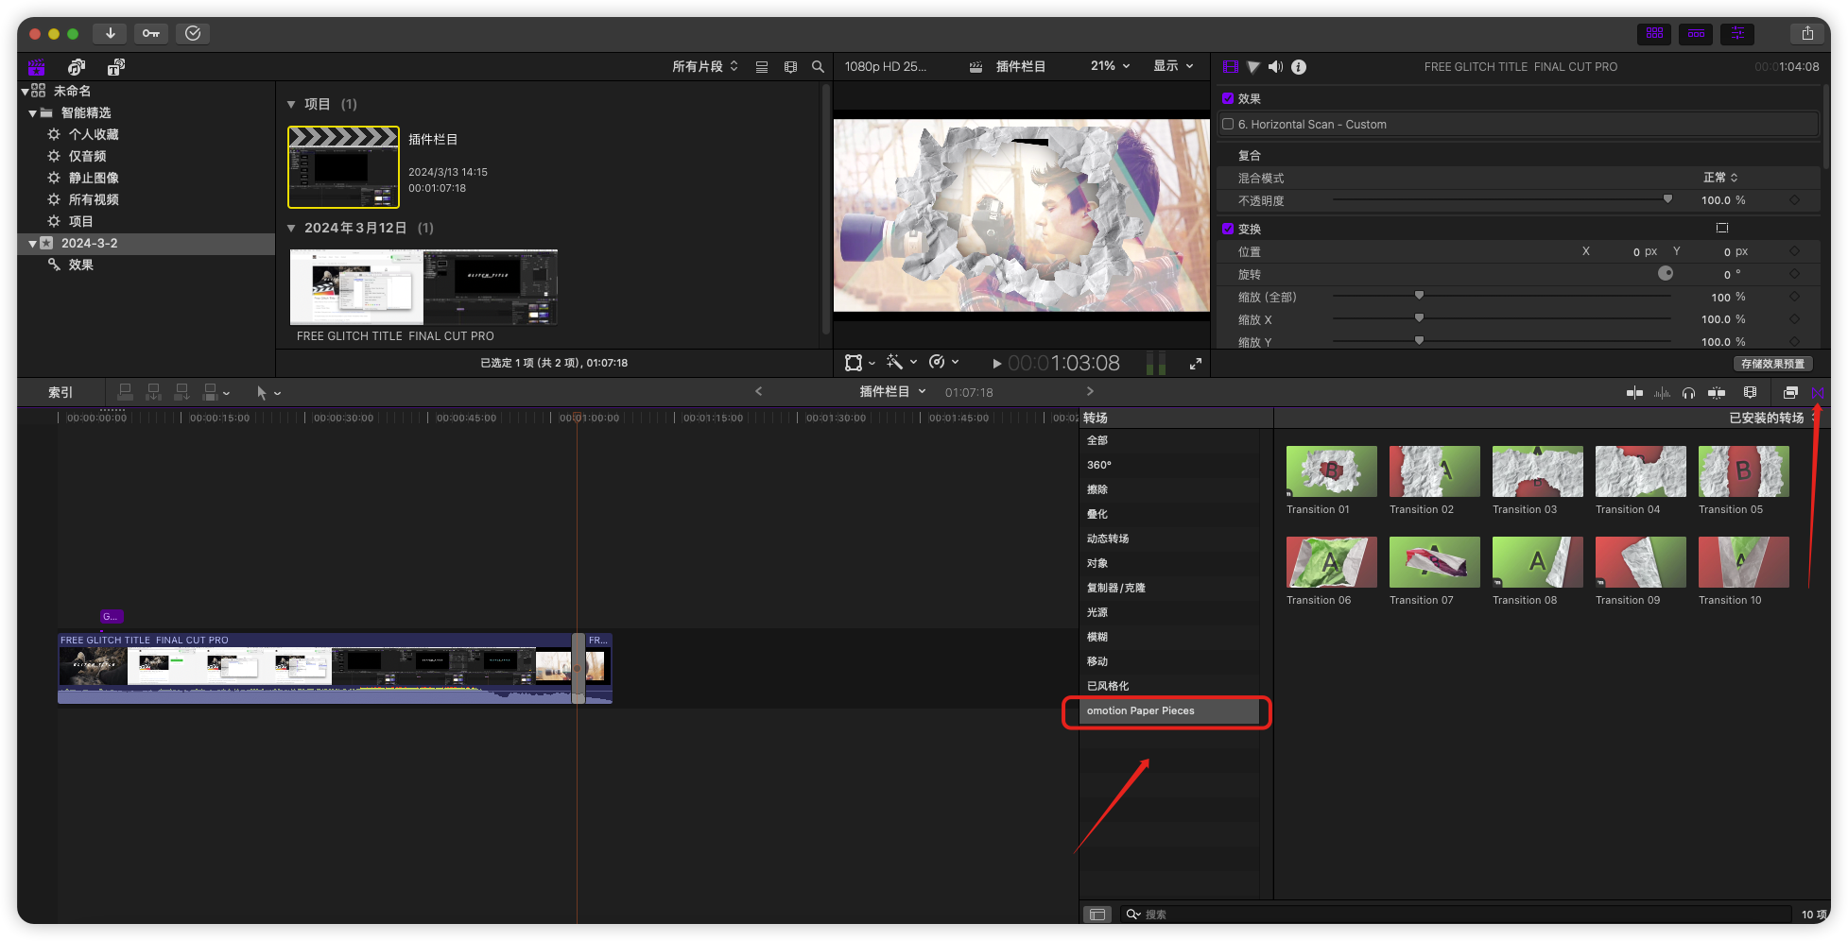Open the audio inspector speaker icon

tap(1275, 67)
